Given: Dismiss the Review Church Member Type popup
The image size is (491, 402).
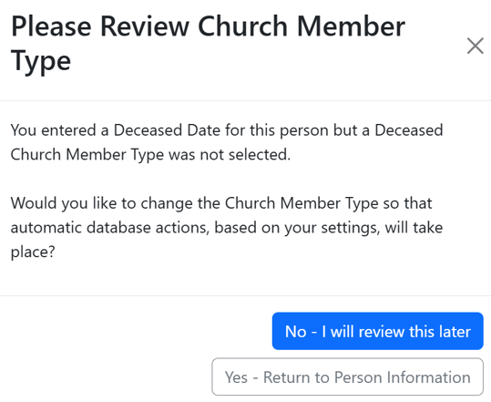Looking at the screenshot, I should tap(475, 46).
